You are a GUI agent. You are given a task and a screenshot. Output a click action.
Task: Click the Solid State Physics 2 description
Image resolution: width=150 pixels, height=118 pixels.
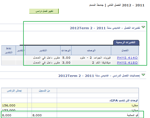(x=95, y=58)
